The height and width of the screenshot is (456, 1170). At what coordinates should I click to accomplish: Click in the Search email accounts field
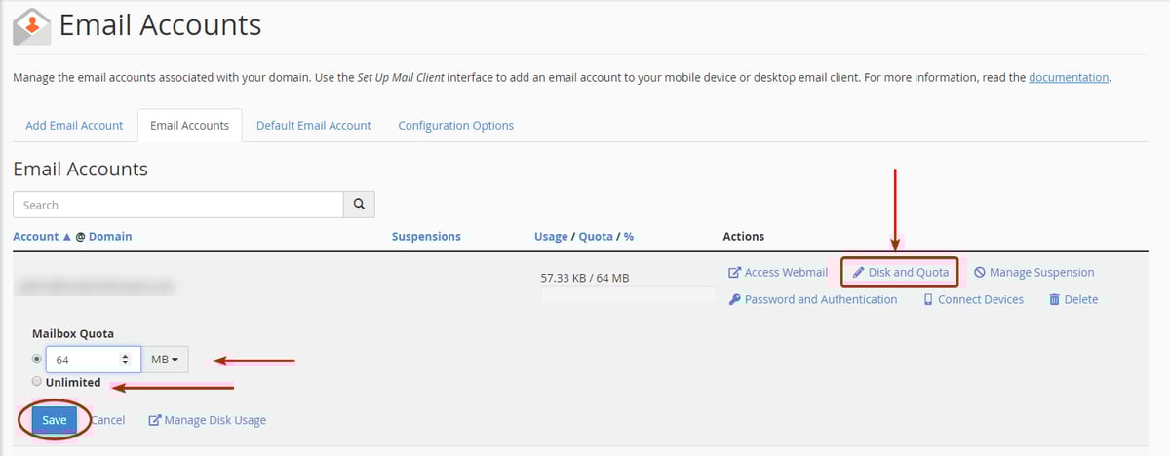click(x=178, y=205)
